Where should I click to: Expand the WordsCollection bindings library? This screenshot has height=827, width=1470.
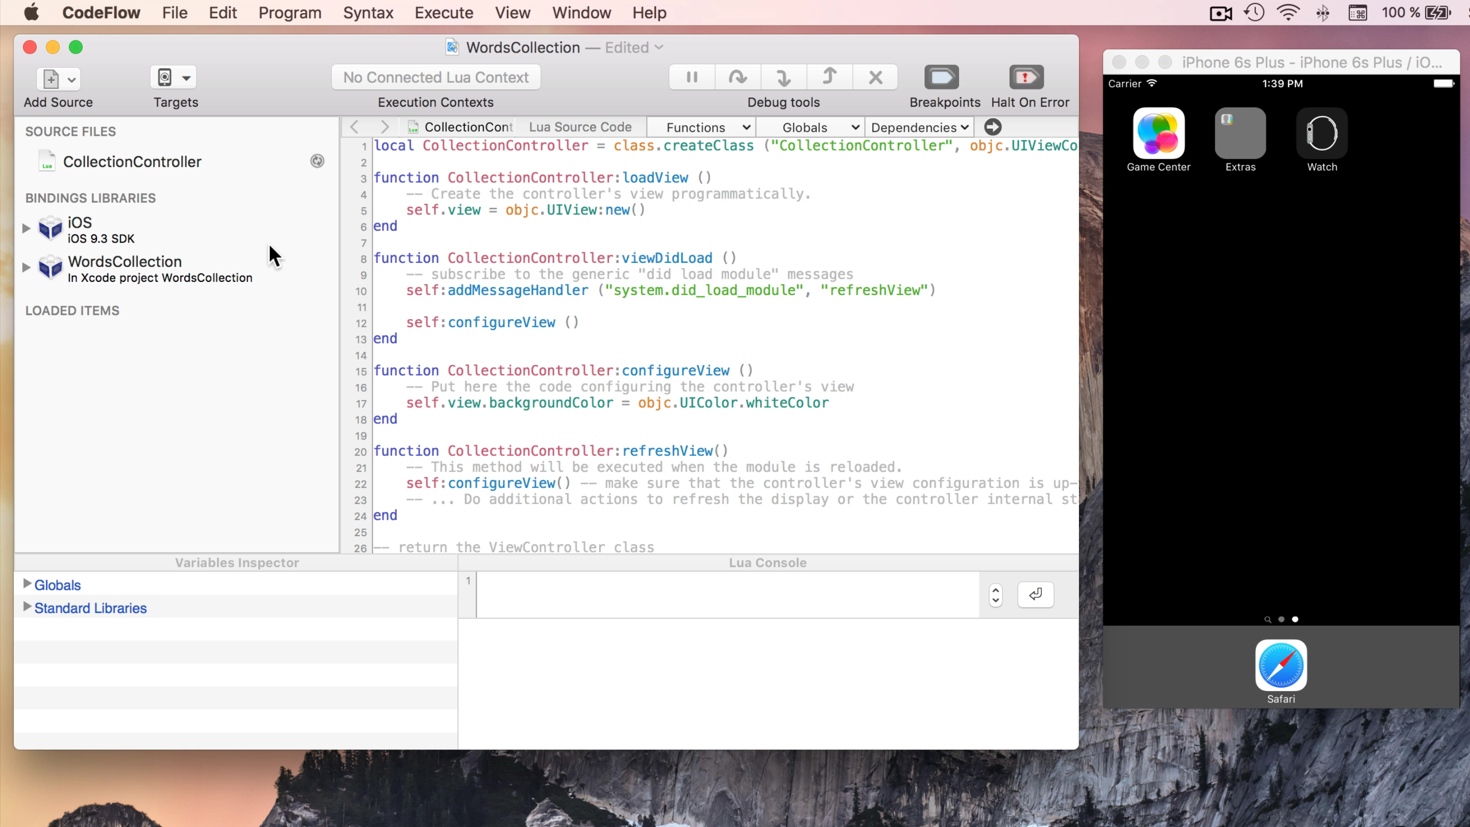[26, 267]
